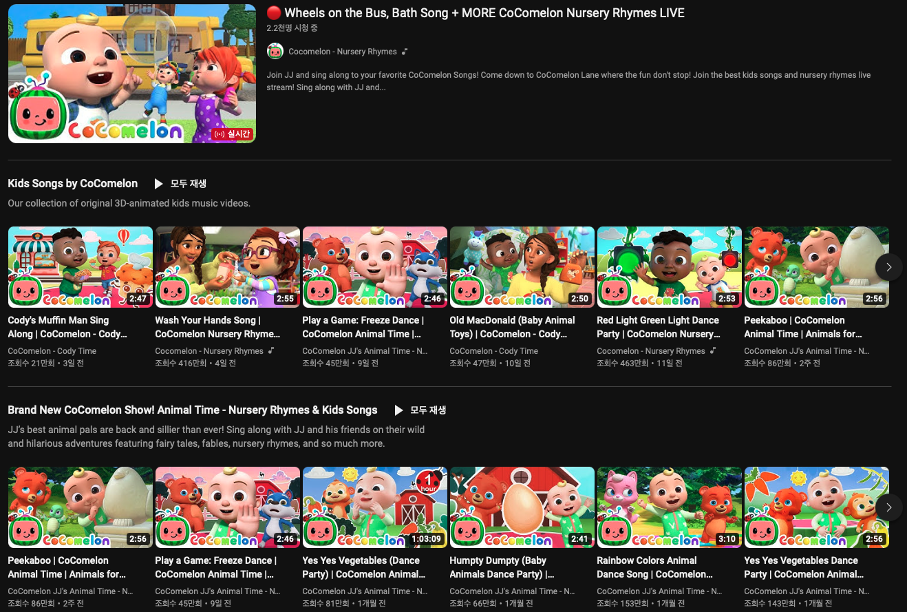Image resolution: width=907 pixels, height=612 pixels.
Task: Click 조회수 21만회 • 3일 전 text
Action: click(x=46, y=363)
